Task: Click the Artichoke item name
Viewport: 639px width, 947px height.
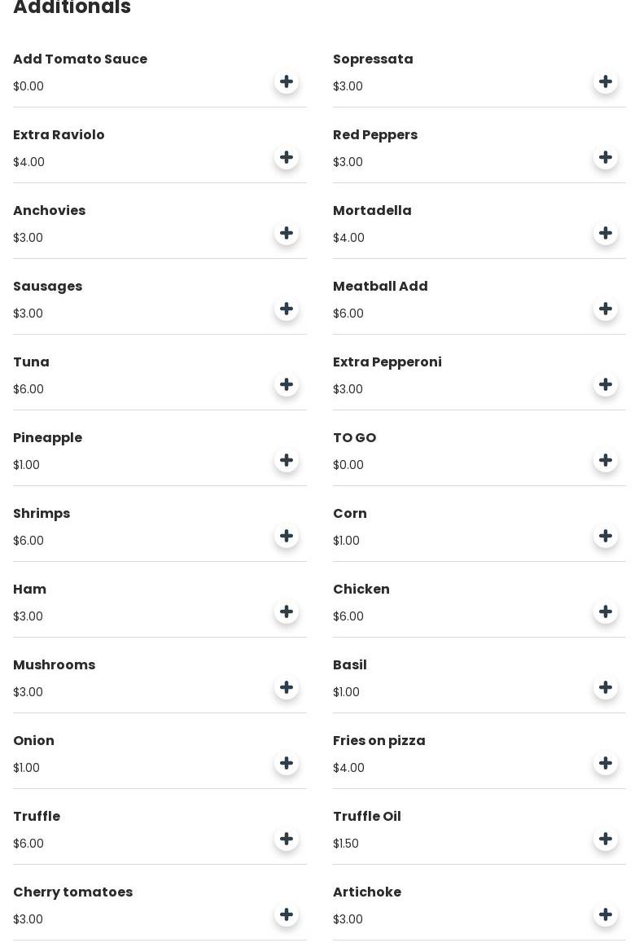Action: [367, 892]
